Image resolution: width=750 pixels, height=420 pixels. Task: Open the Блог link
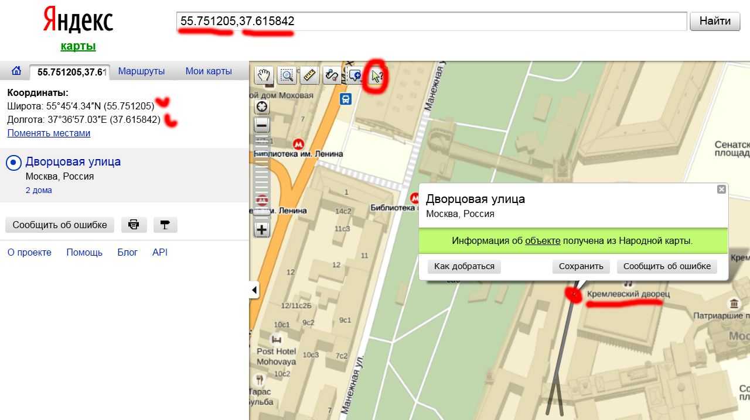point(127,253)
